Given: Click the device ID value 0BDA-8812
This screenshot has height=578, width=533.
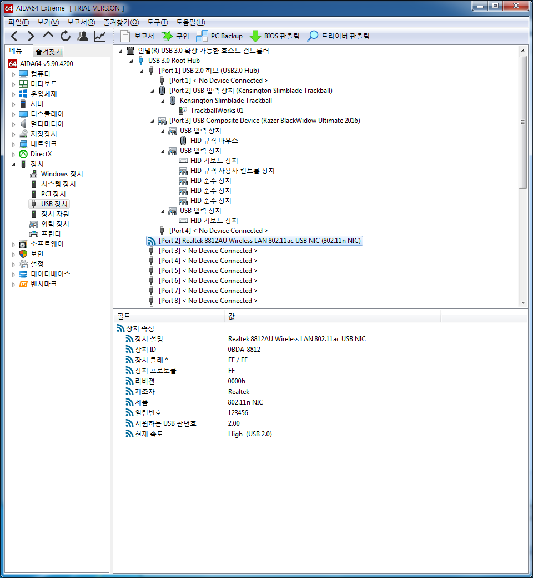Looking at the screenshot, I should coord(244,350).
